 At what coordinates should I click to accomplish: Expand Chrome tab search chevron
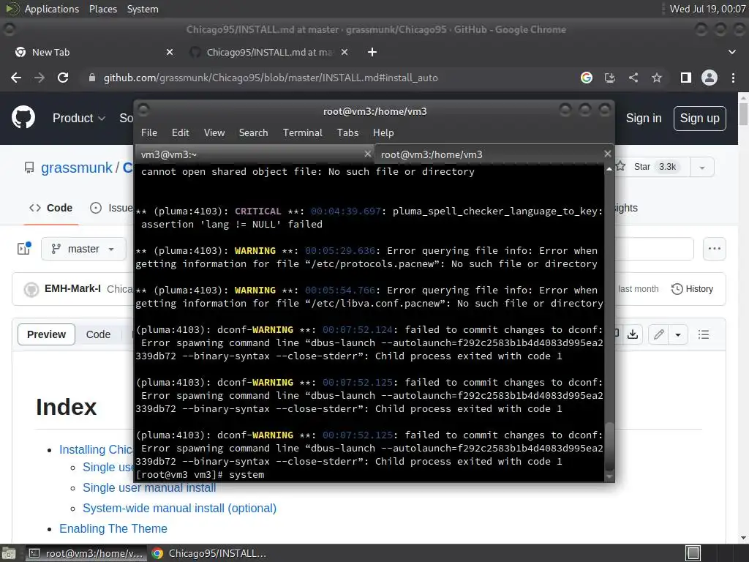[731, 52]
